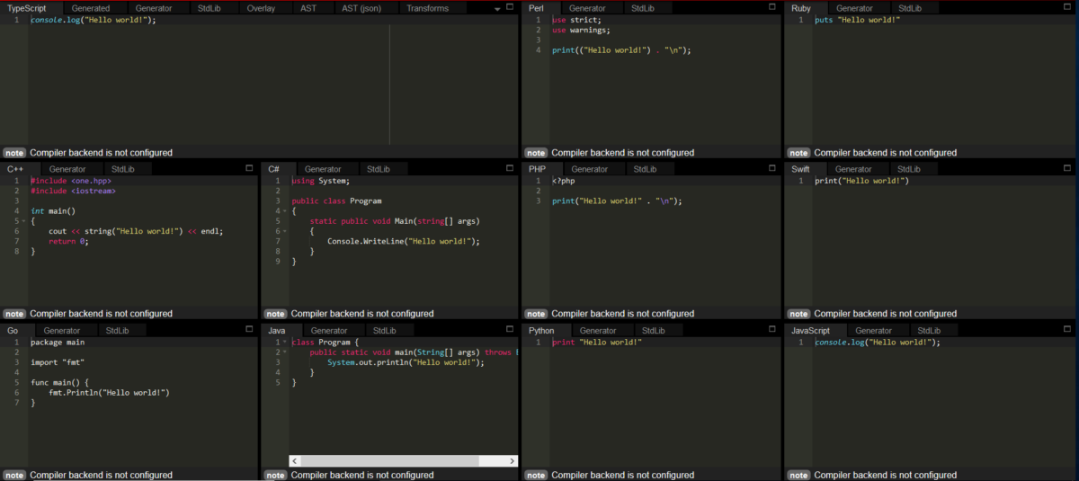The height and width of the screenshot is (481, 1079).
Task: Collapse the C# Main method at line 6
Action: tap(286, 231)
